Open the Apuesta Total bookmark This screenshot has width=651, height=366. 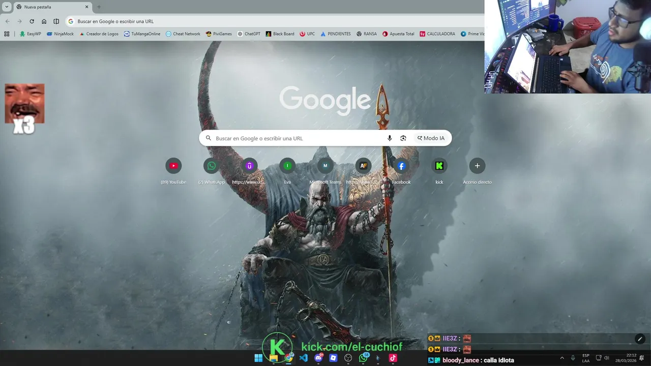click(398, 34)
